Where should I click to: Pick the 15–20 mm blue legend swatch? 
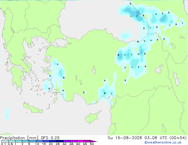(x=46, y=141)
